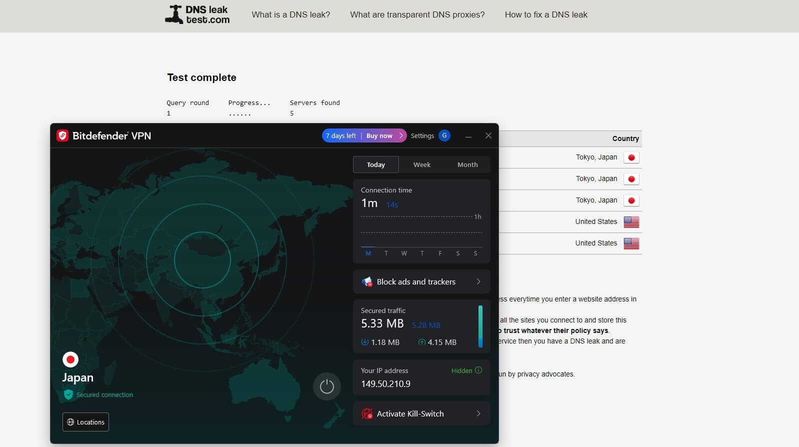Click the Connection time 1m value

click(369, 203)
